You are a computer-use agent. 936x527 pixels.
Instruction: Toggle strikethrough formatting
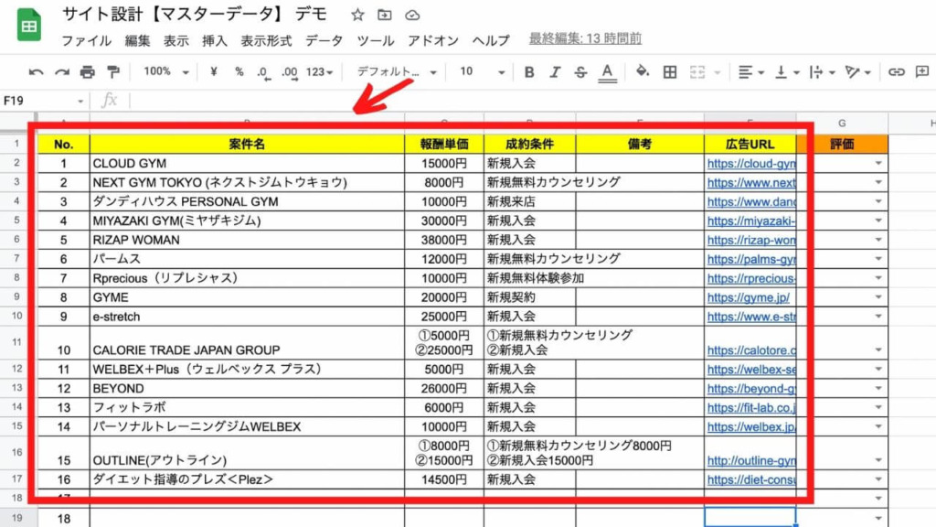coord(580,72)
